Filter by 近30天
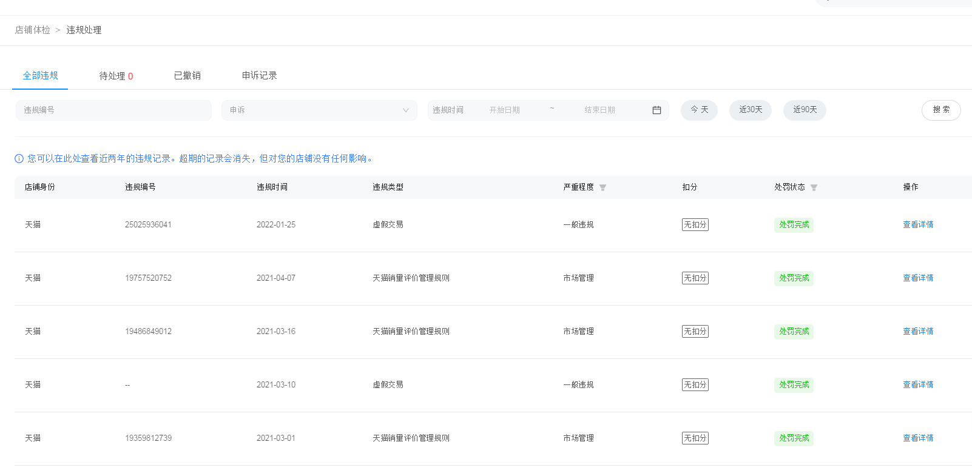The height and width of the screenshot is (476, 972). (750, 110)
